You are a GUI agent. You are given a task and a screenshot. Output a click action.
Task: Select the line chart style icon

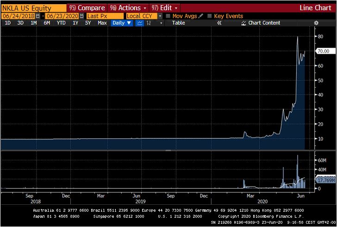[x=140, y=23]
